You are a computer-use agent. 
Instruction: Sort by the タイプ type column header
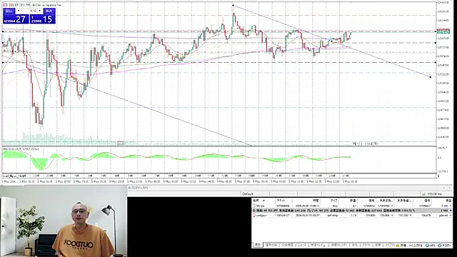333,201
